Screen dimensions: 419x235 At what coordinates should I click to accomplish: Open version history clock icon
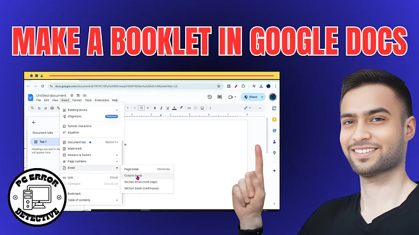tap(210, 97)
